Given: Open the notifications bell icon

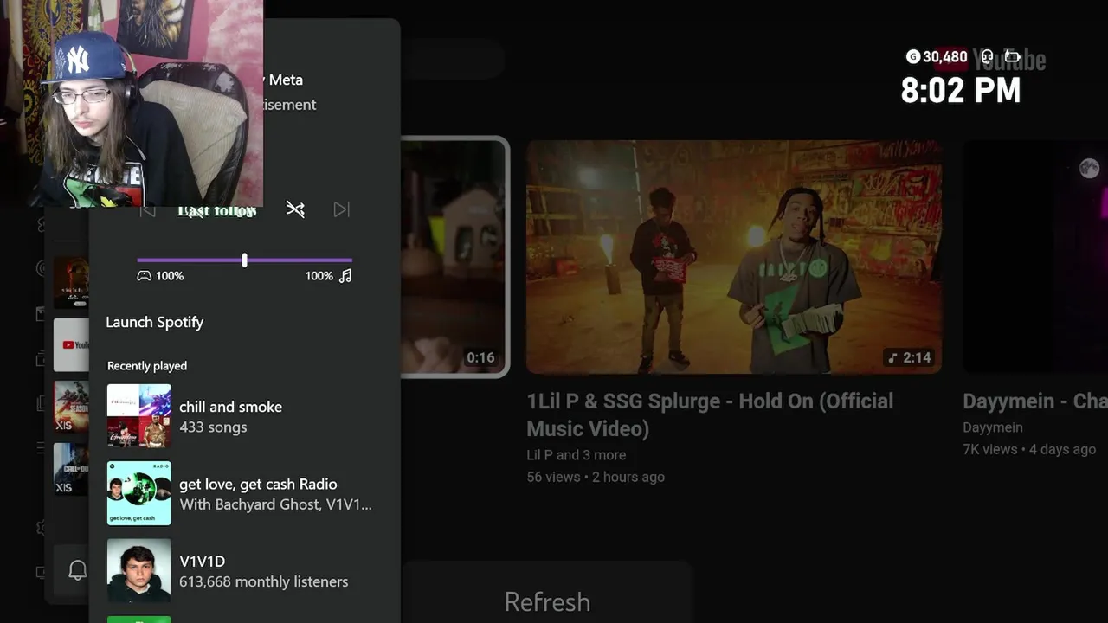Looking at the screenshot, I should point(77,570).
